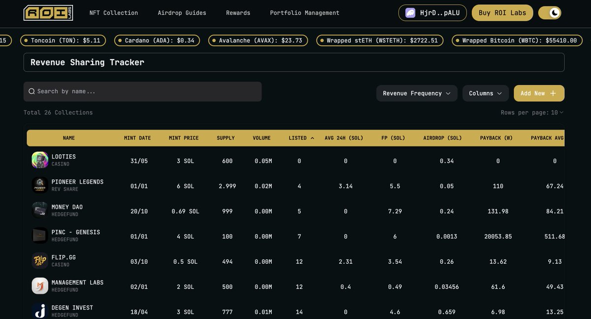Click the 0.03456 airdrop value
Viewport: 591px width, 319px height.
[447, 287]
